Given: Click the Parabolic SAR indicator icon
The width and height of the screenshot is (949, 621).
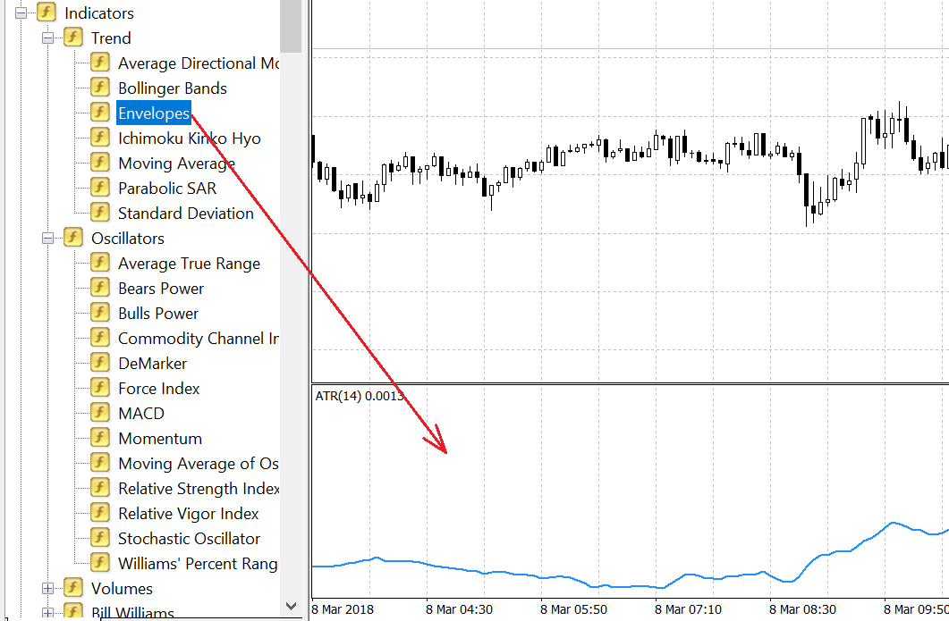Looking at the screenshot, I should pyautogui.click(x=100, y=188).
